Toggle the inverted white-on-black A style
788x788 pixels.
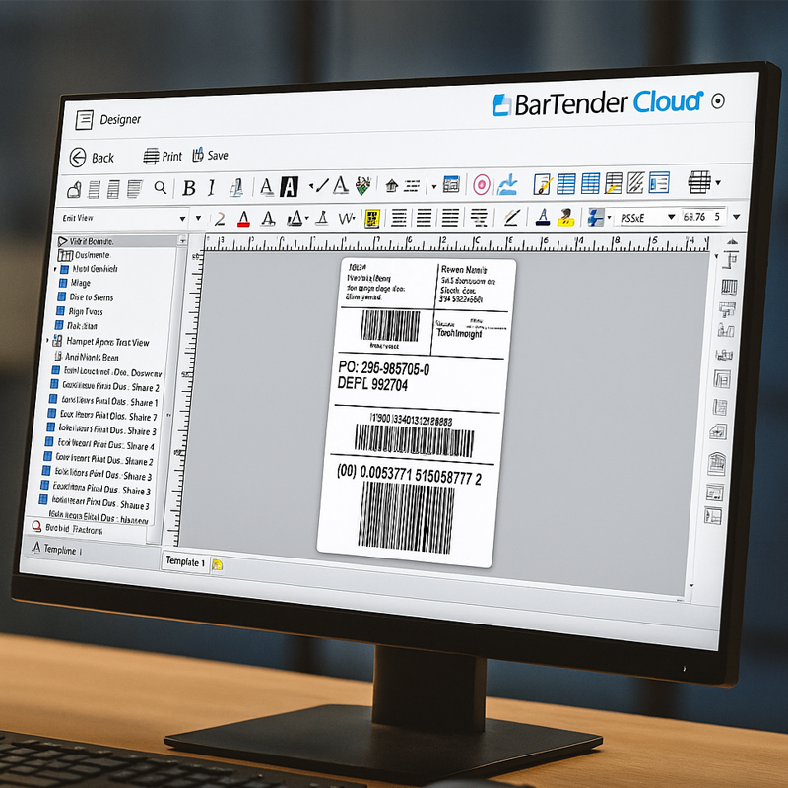tap(289, 187)
